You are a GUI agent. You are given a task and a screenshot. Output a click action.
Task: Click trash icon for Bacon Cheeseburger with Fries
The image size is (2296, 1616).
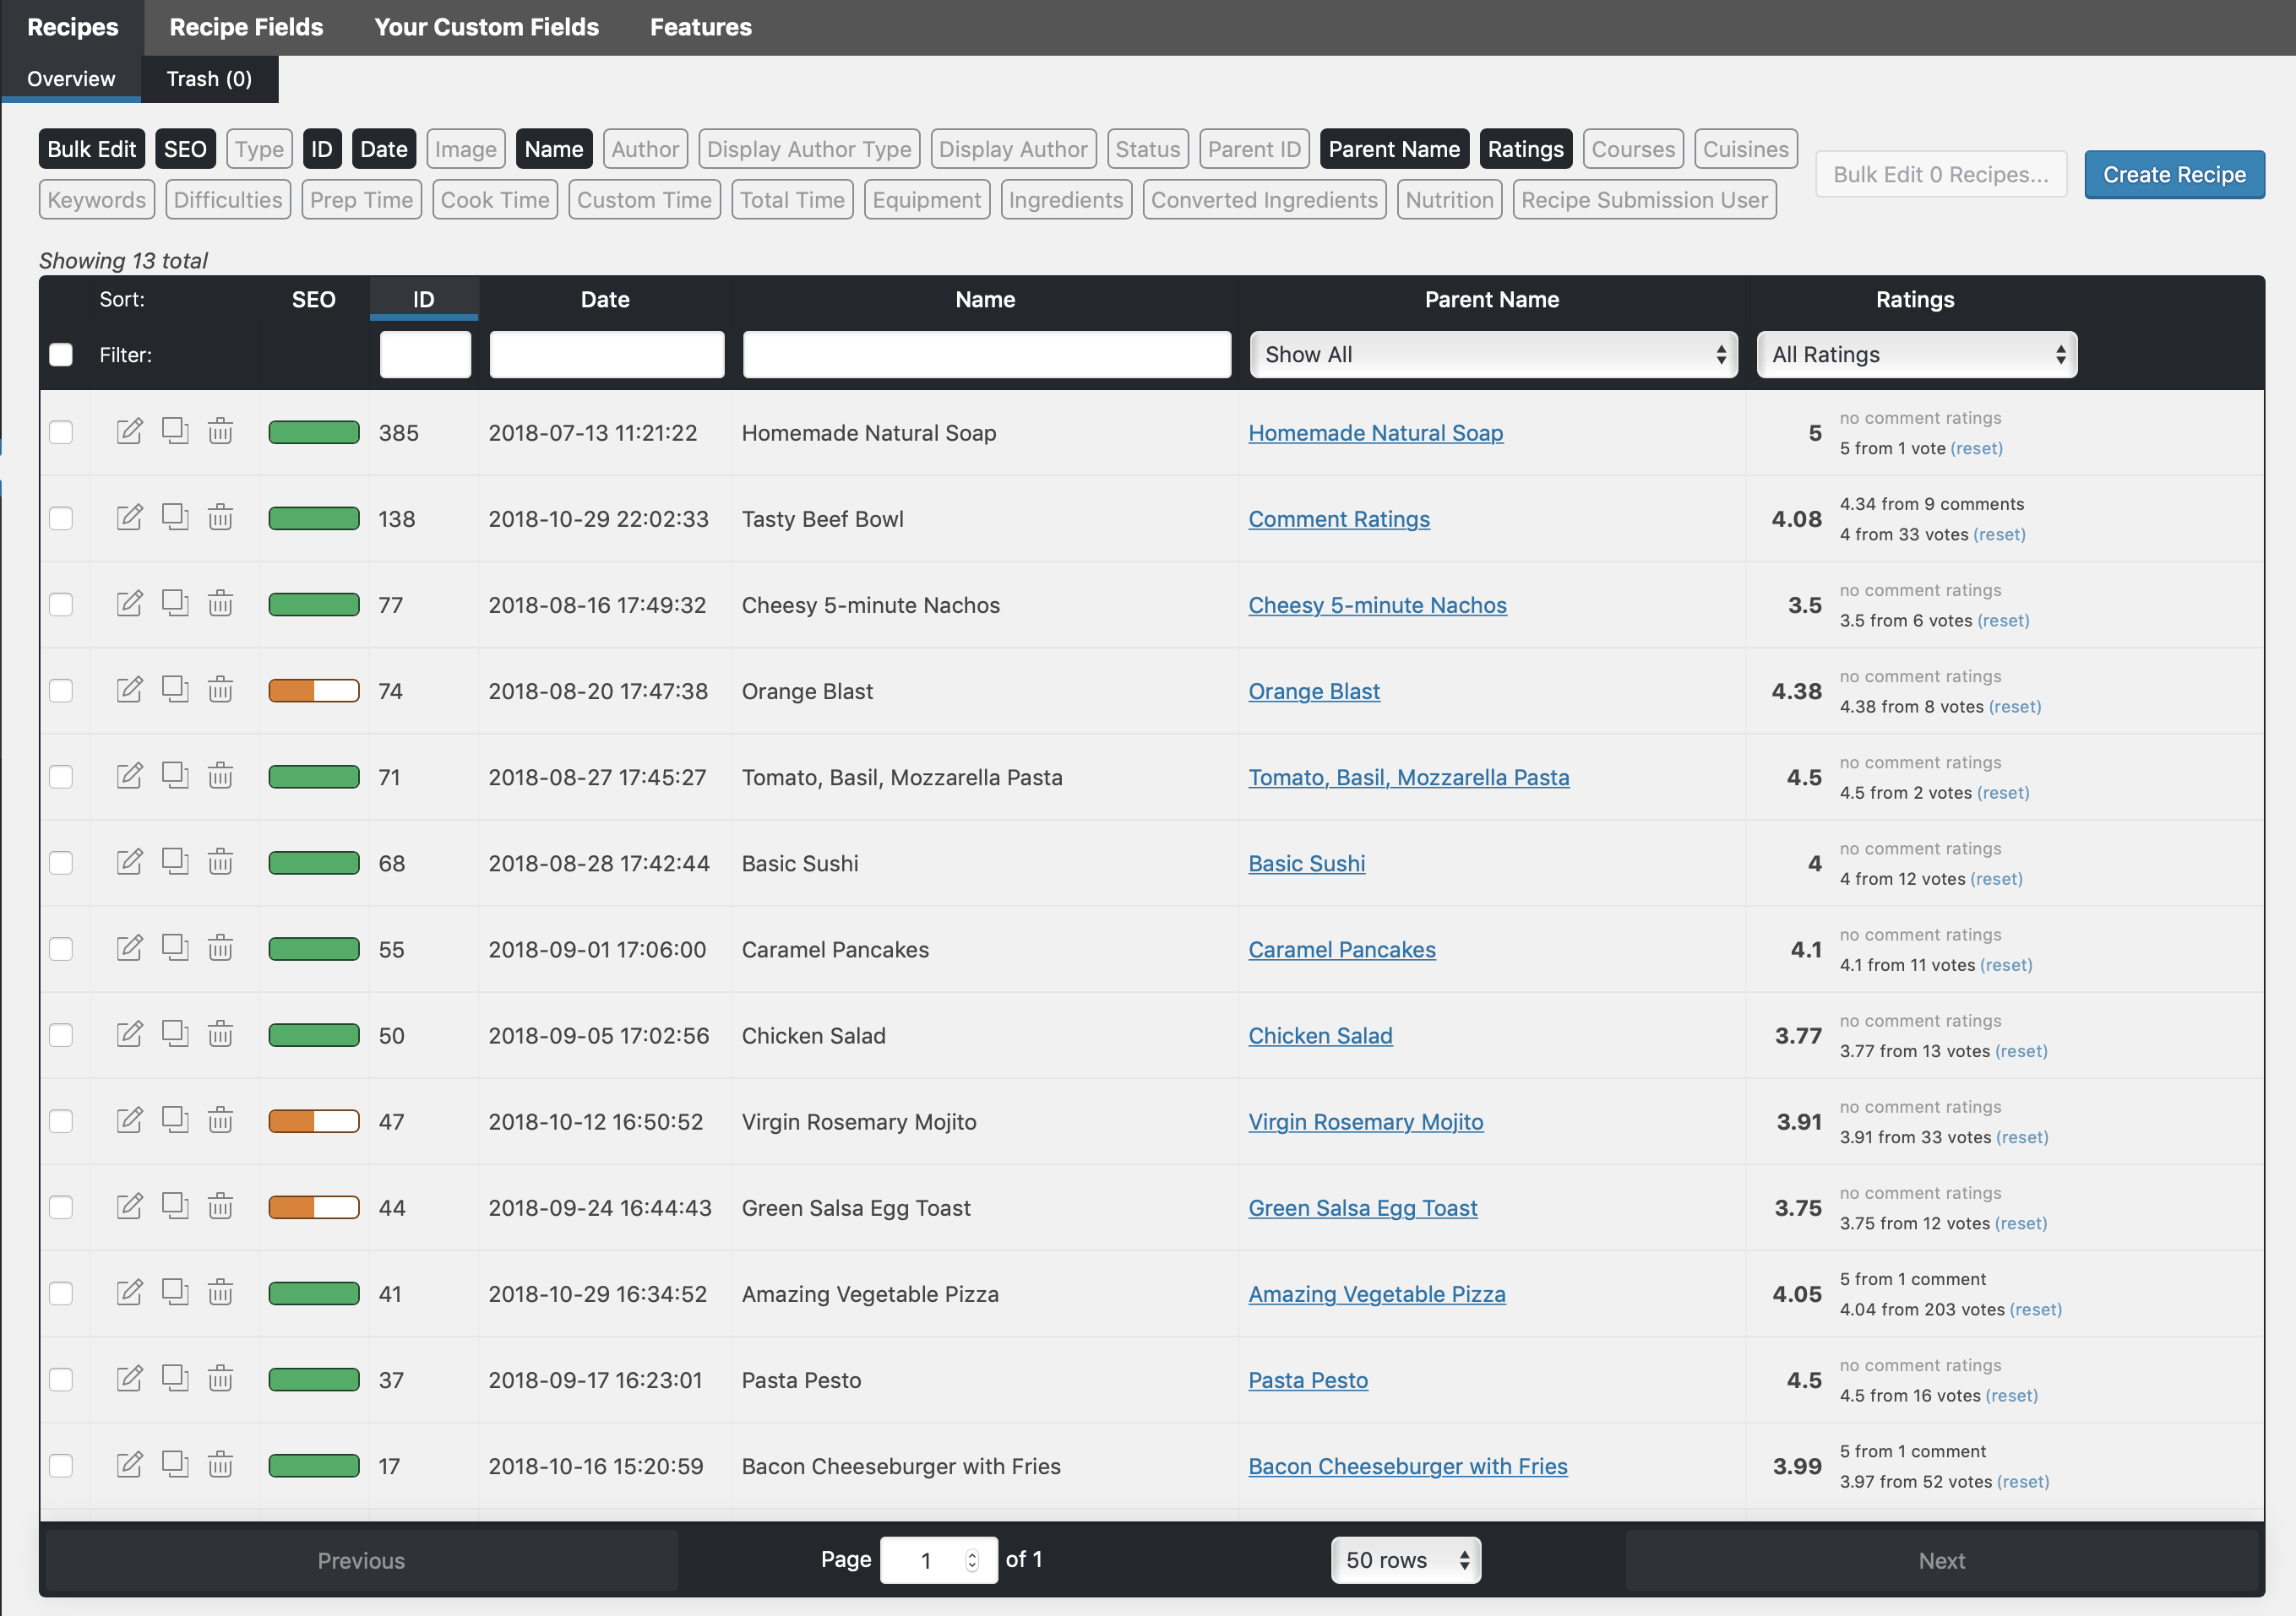pyautogui.click(x=220, y=1464)
